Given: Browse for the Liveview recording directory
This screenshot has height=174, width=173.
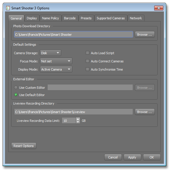Looking at the screenshot, I should [145, 112].
